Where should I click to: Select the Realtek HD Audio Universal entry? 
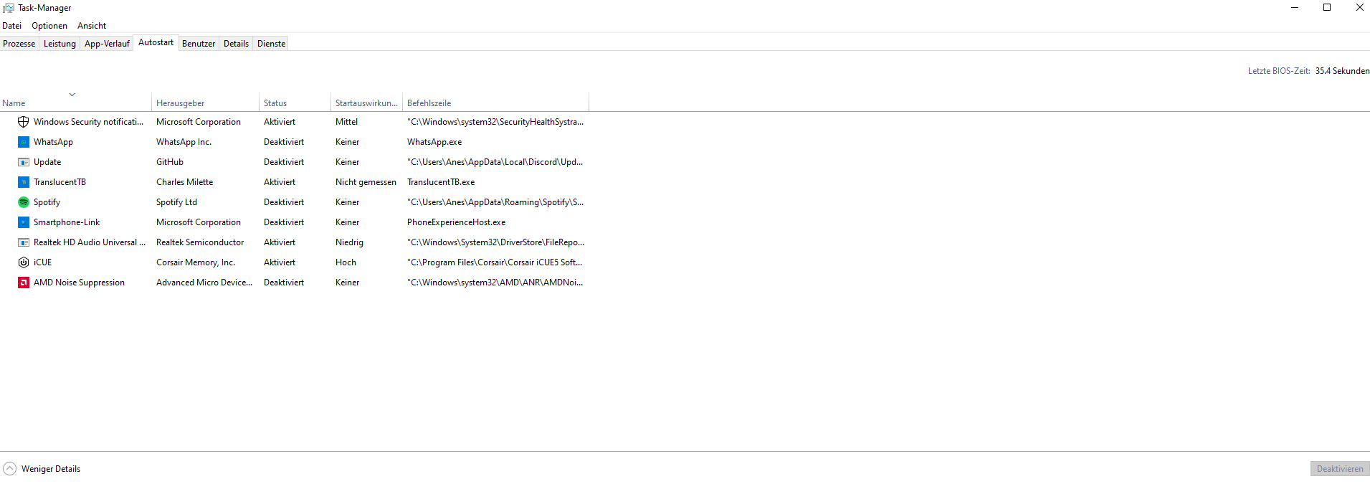pyautogui.click(x=90, y=242)
